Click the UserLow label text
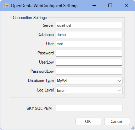Viewport: 135px width, 130px height. pyautogui.click(x=46, y=62)
